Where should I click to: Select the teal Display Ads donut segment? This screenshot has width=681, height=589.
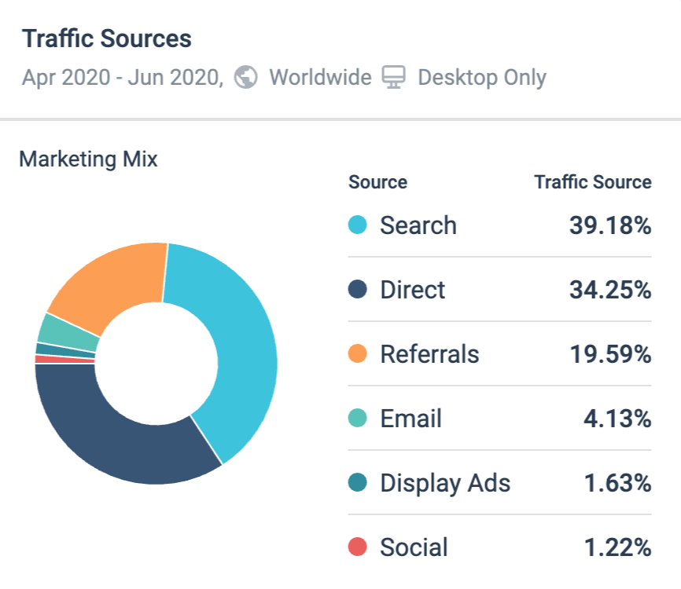65,350
